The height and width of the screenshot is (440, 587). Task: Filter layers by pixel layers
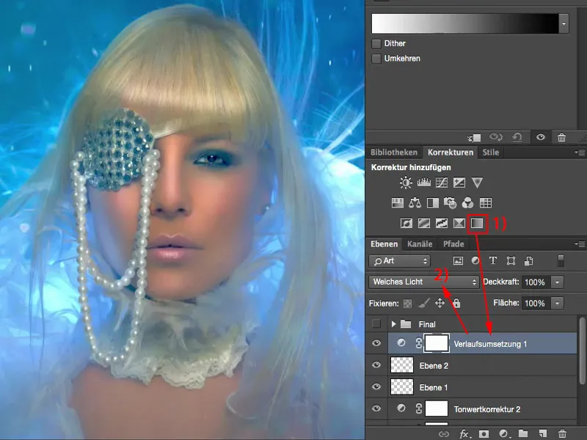[458, 261]
